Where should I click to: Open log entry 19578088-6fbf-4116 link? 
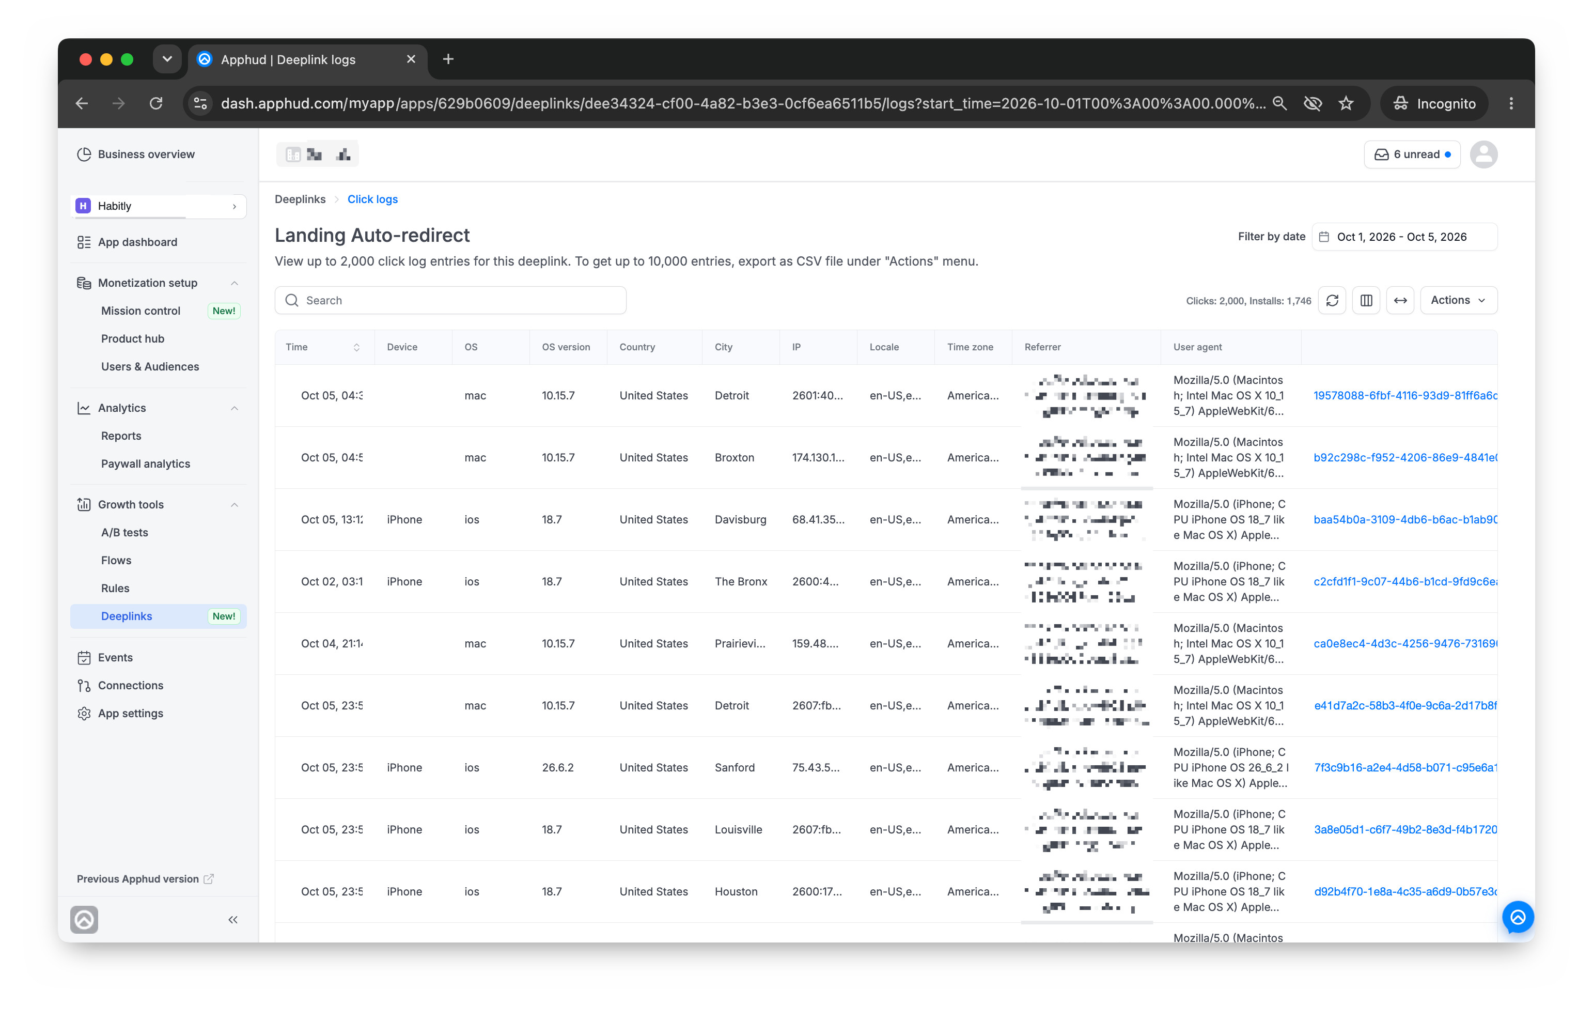coord(1405,395)
